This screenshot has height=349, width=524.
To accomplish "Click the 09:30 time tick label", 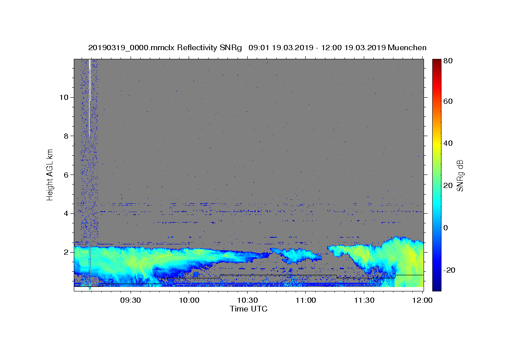I will (x=131, y=300).
